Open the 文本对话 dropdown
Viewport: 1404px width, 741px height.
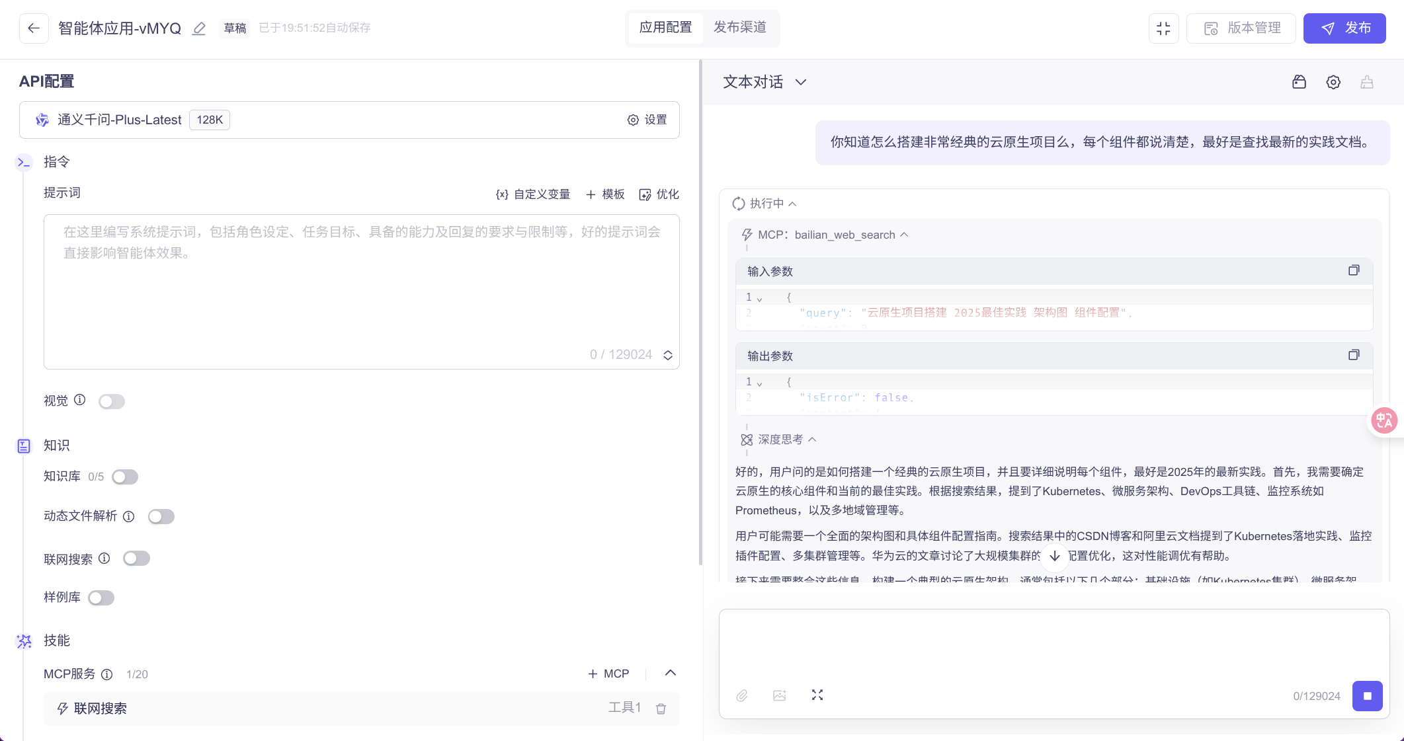click(x=764, y=82)
